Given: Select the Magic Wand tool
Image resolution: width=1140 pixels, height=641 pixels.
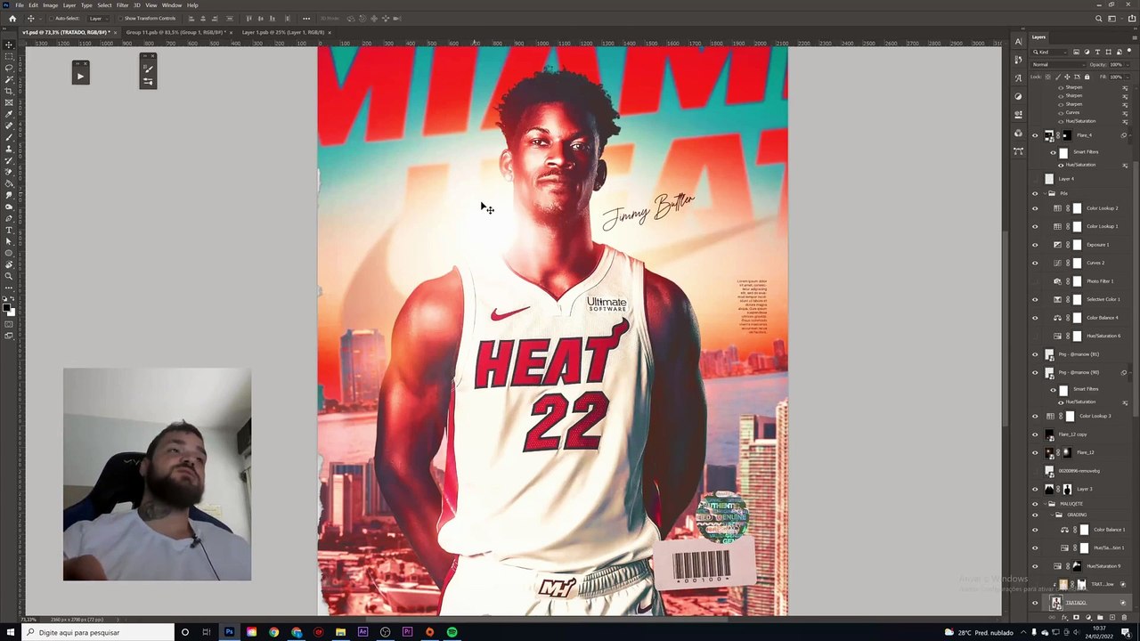Looking at the screenshot, I should tap(9, 79).
